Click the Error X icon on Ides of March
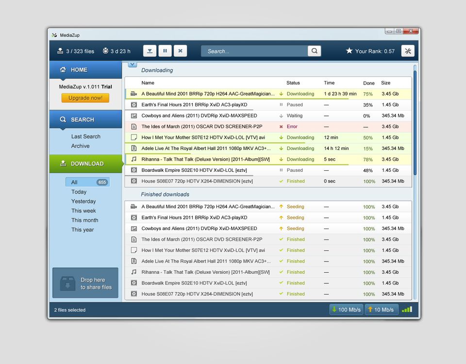466x364 pixels. coord(281,127)
